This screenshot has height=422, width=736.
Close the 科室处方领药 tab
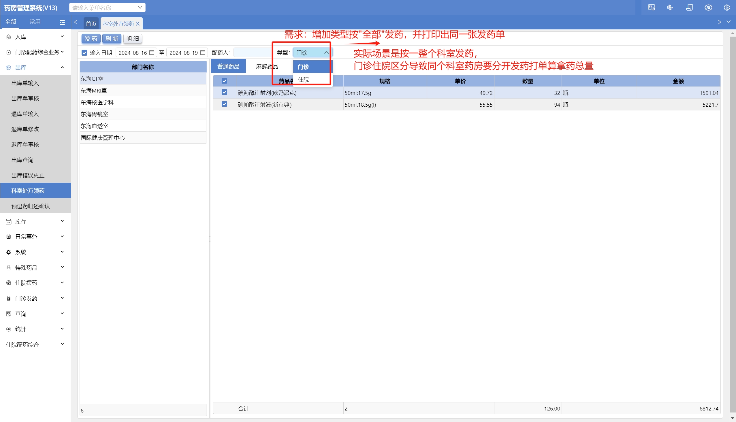(138, 24)
